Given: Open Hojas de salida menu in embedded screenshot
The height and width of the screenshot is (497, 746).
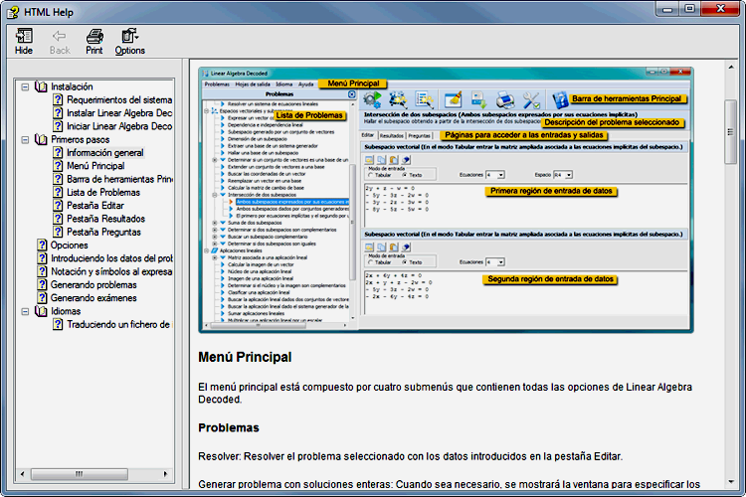Looking at the screenshot, I should 253,84.
